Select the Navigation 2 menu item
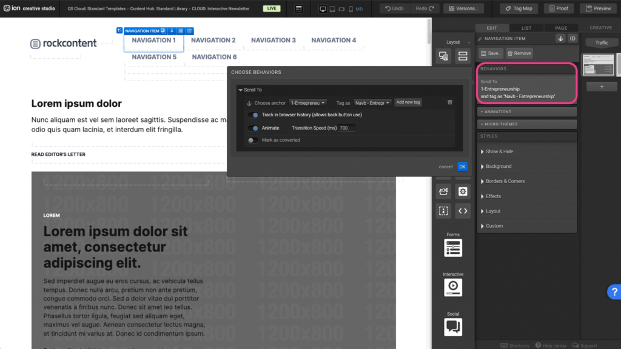Screen dimensions: 621x349 (x=213, y=41)
